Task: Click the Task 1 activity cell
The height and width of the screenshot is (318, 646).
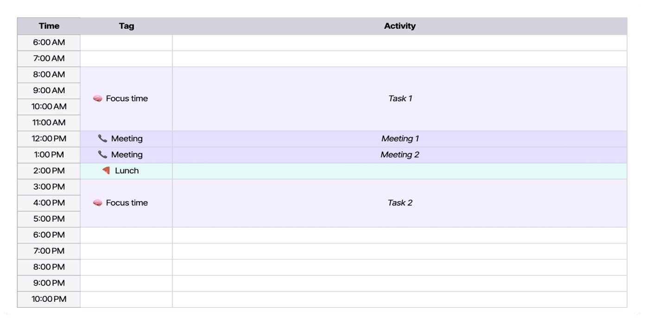Action: [399, 99]
